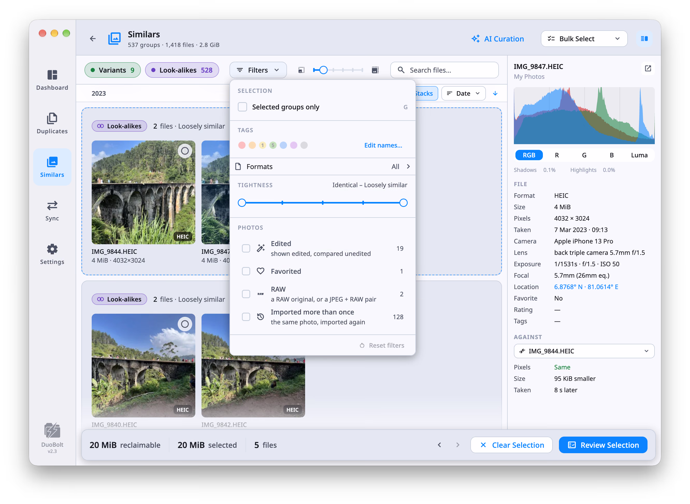This screenshot has width=690, height=504.
Task: Open the Date sort dropdown
Action: pyautogui.click(x=463, y=93)
